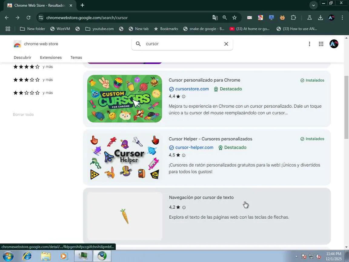349x262 pixels.
Task: Click the chrome web store logo
Action: (36, 44)
